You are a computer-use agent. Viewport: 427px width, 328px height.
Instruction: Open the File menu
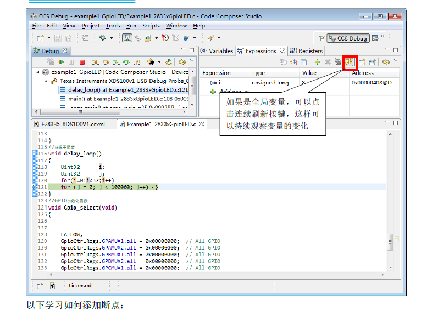click(36, 26)
